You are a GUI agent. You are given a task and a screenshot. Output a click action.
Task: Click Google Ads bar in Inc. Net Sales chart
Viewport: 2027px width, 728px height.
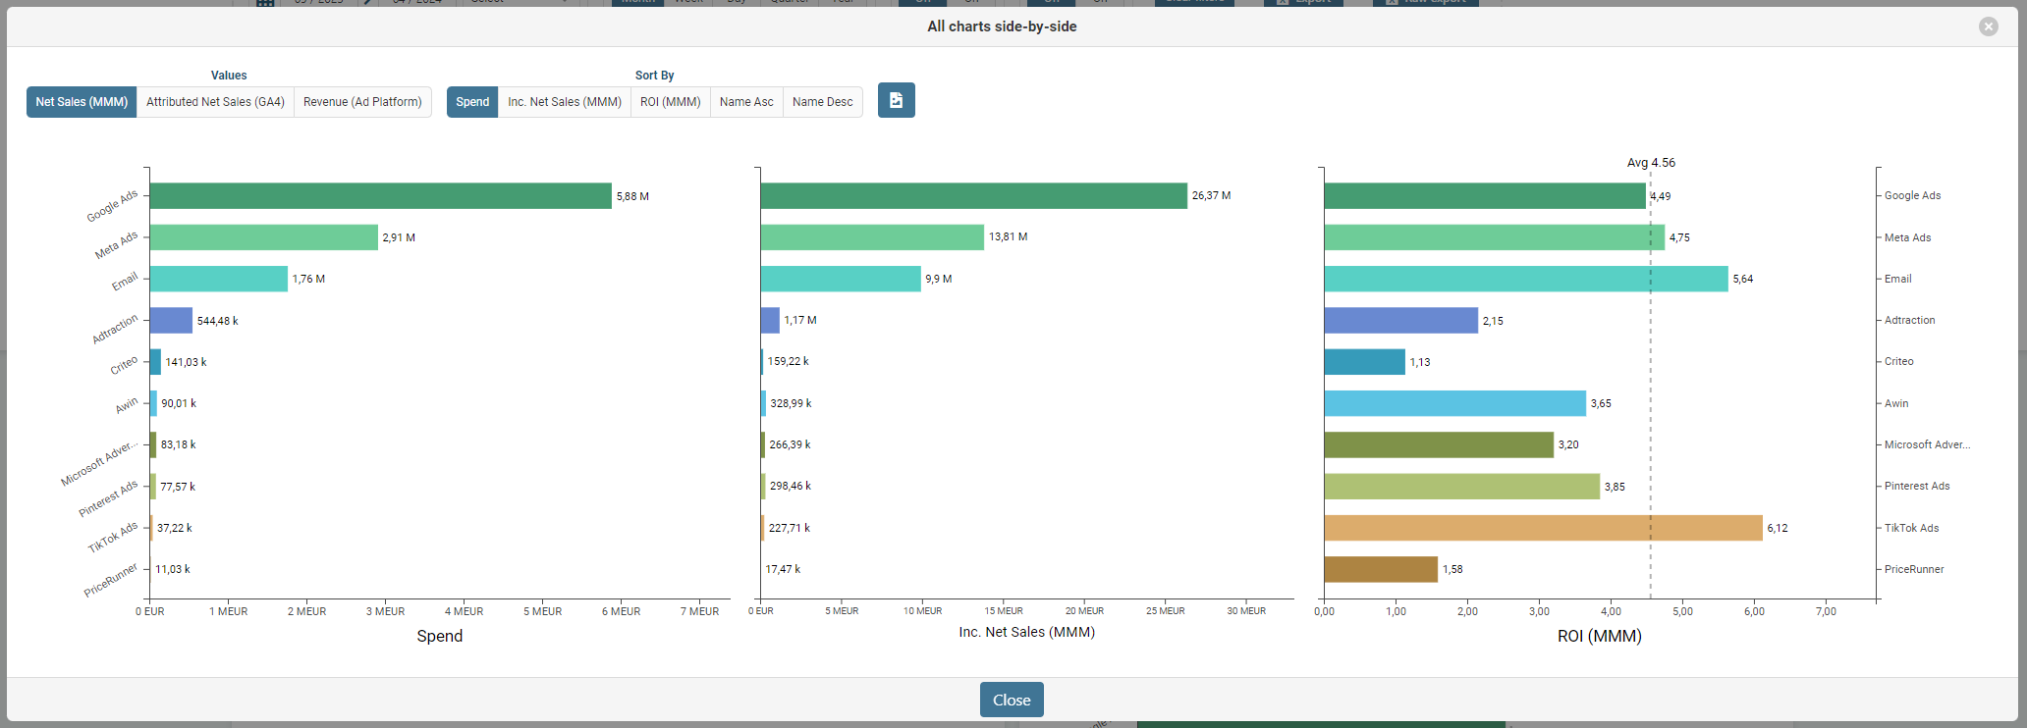[973, 196]
